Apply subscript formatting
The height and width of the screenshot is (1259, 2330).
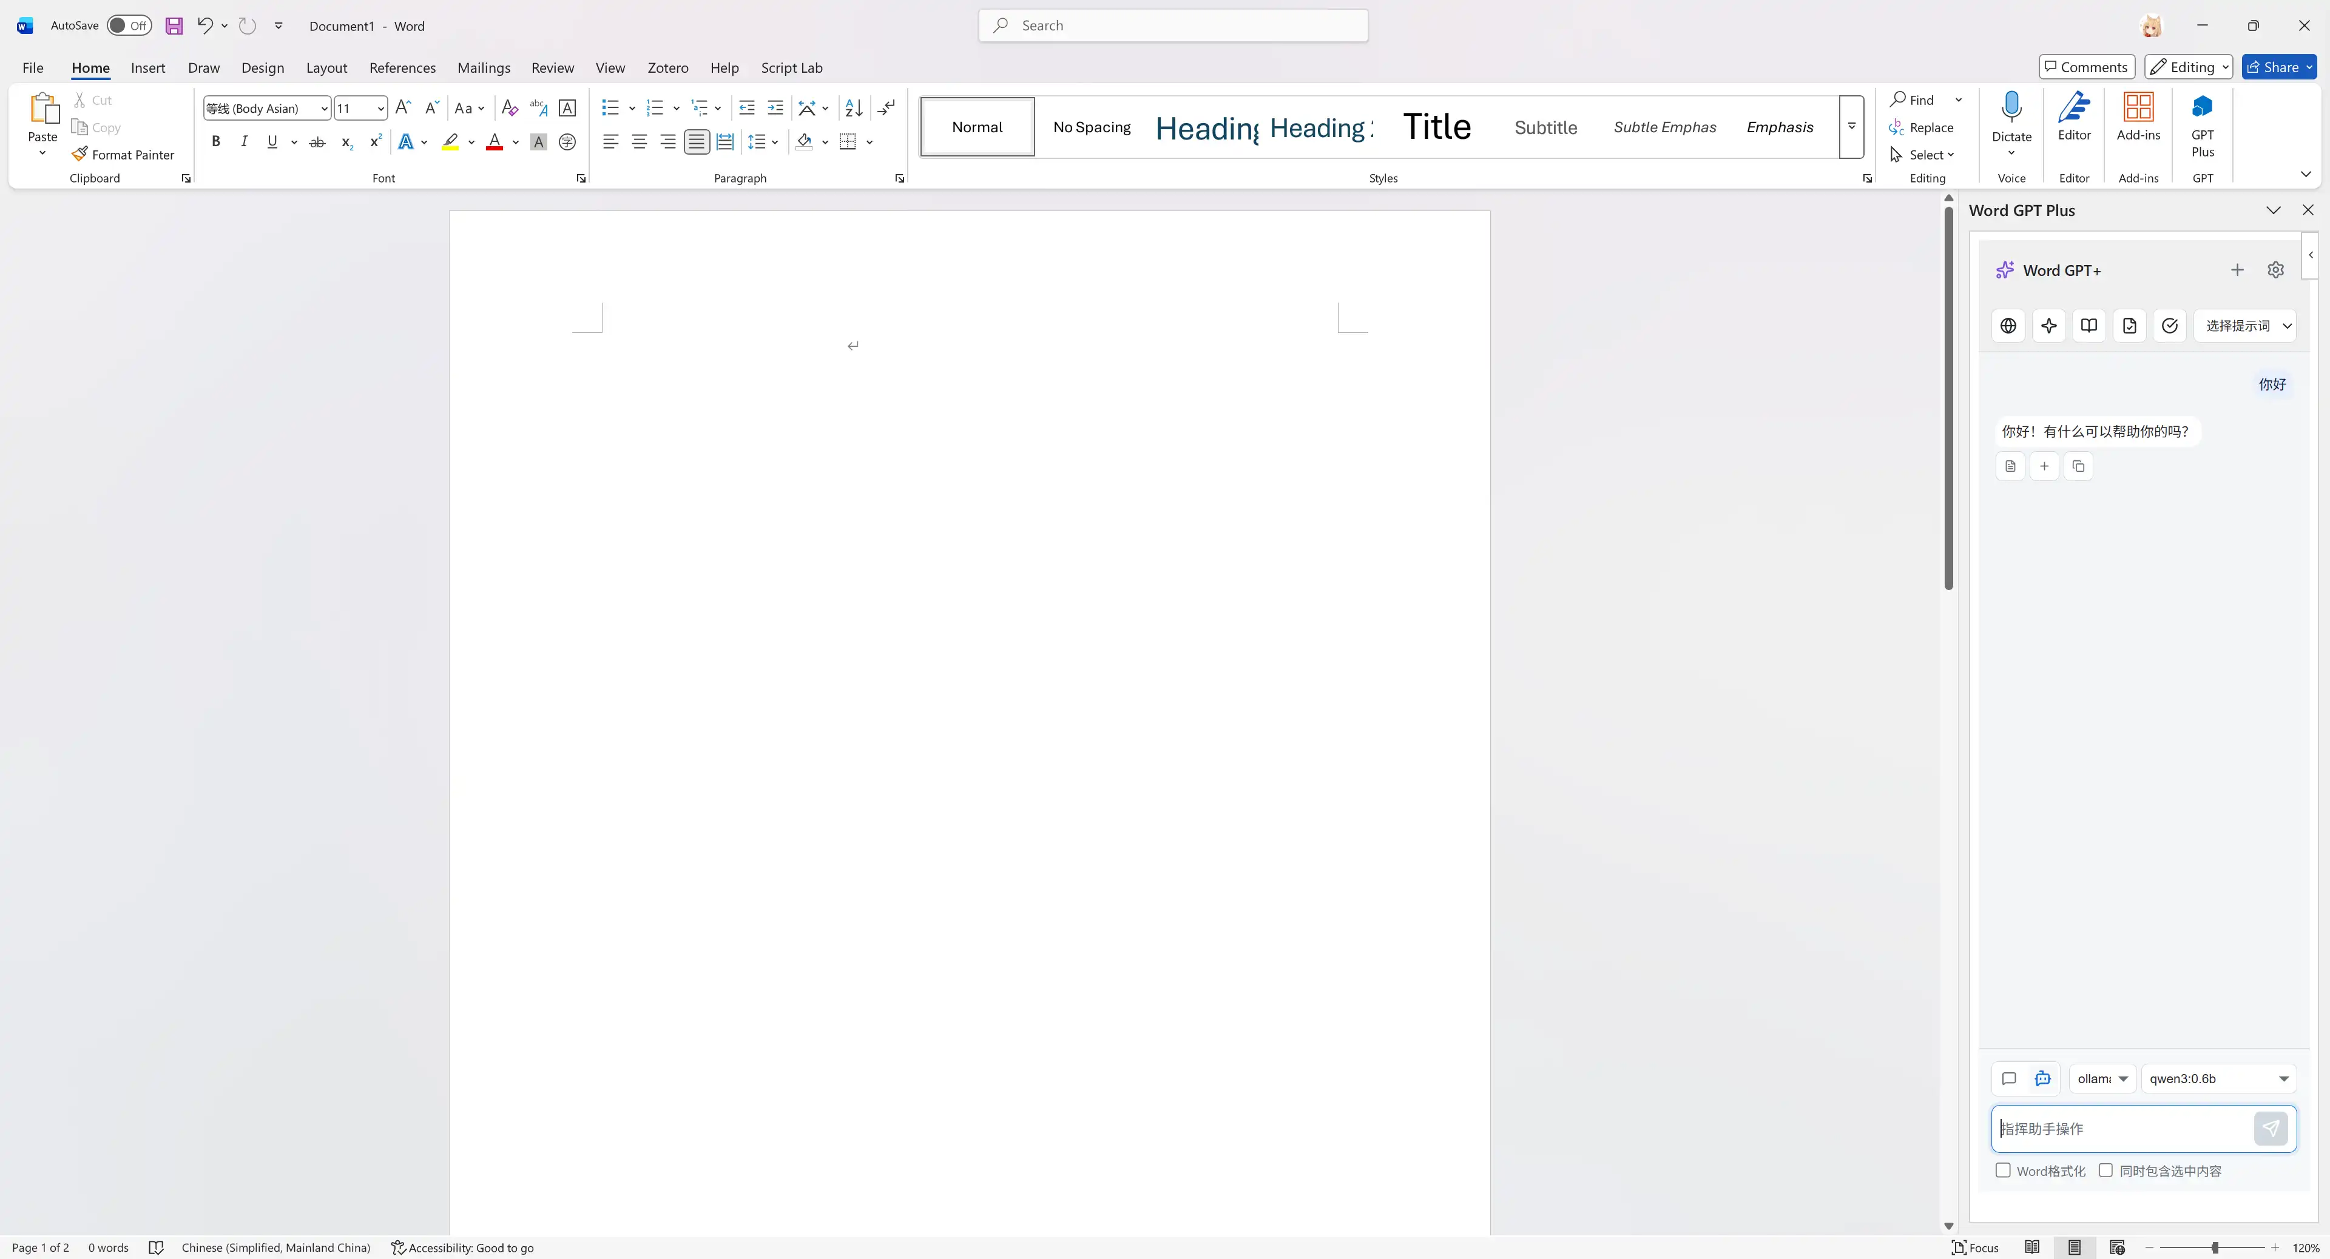point(346,142)
